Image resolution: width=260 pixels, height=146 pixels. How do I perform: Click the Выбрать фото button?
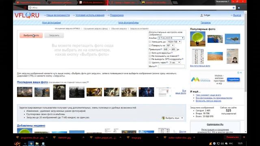tap(31, 35)
